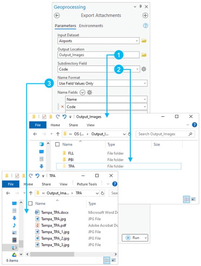Refresh the TPA folder window
Viewport: 201px width, 266px height.
(x=102, y=193)
